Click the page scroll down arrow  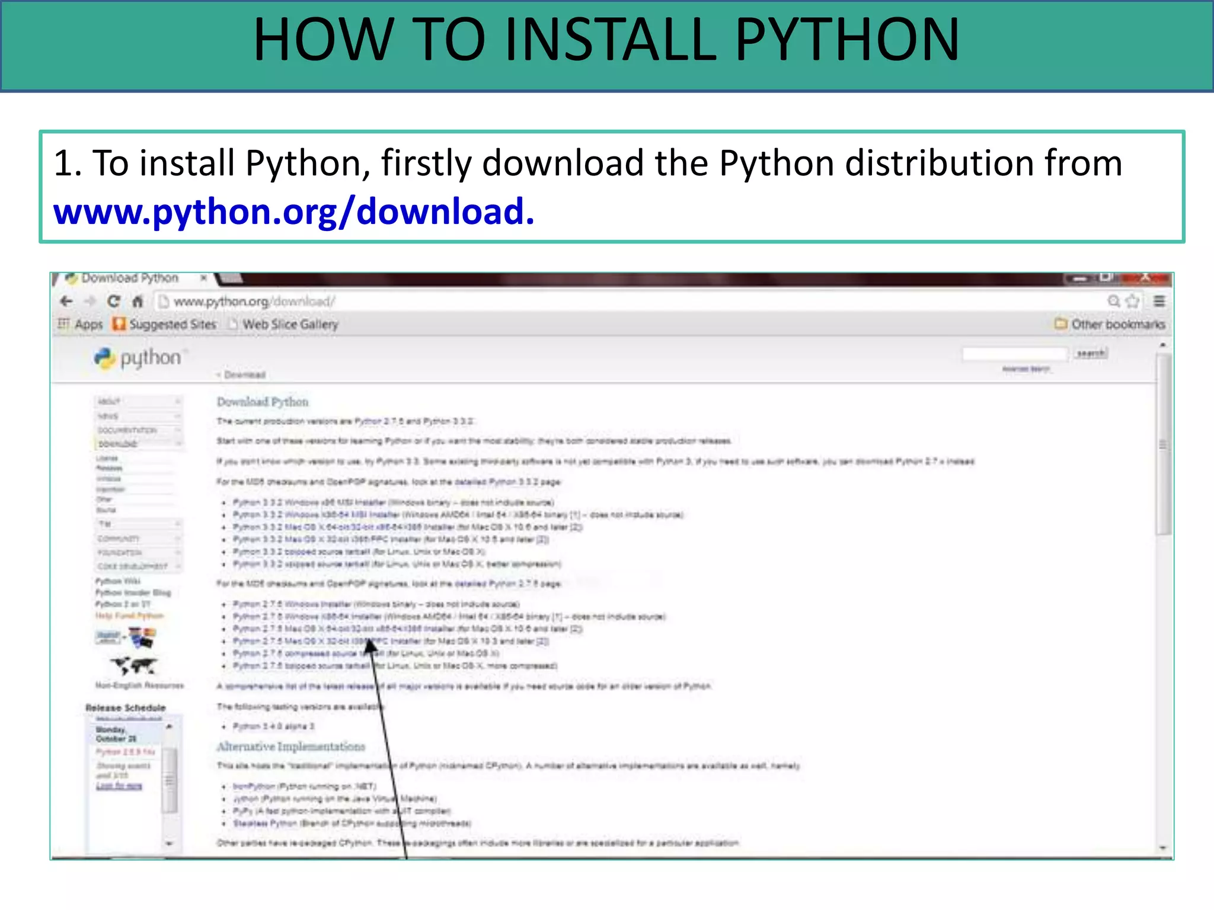coord(1162,848)
